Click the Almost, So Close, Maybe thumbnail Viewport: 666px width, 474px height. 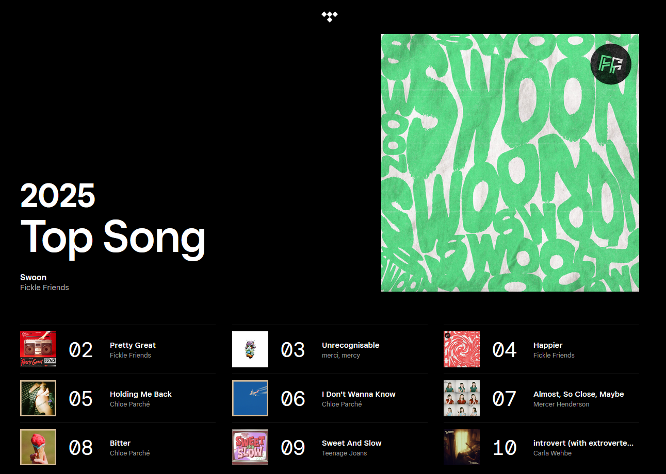pyautogui.click(x=462, y=398)
